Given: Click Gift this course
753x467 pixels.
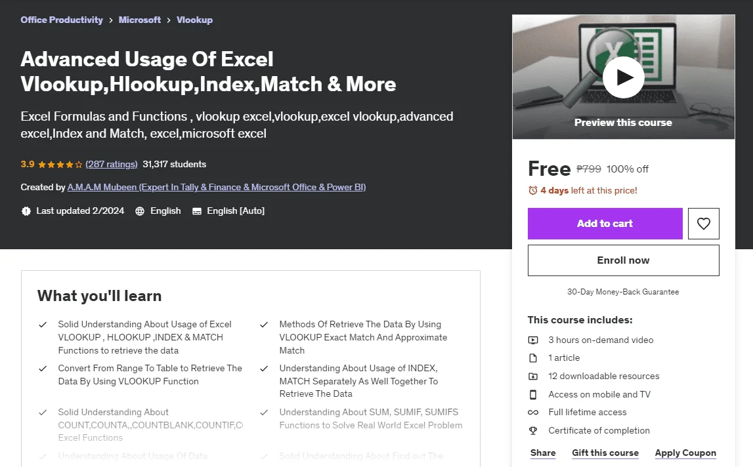Looking at the screenshot, I should (605, 453).
